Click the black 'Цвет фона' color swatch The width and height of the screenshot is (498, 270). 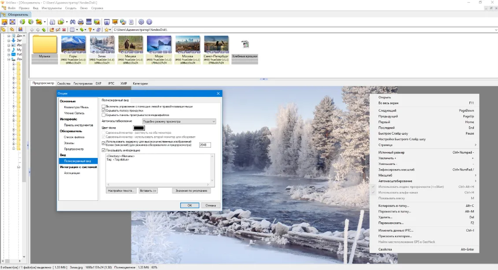click(x=139, y=128)
